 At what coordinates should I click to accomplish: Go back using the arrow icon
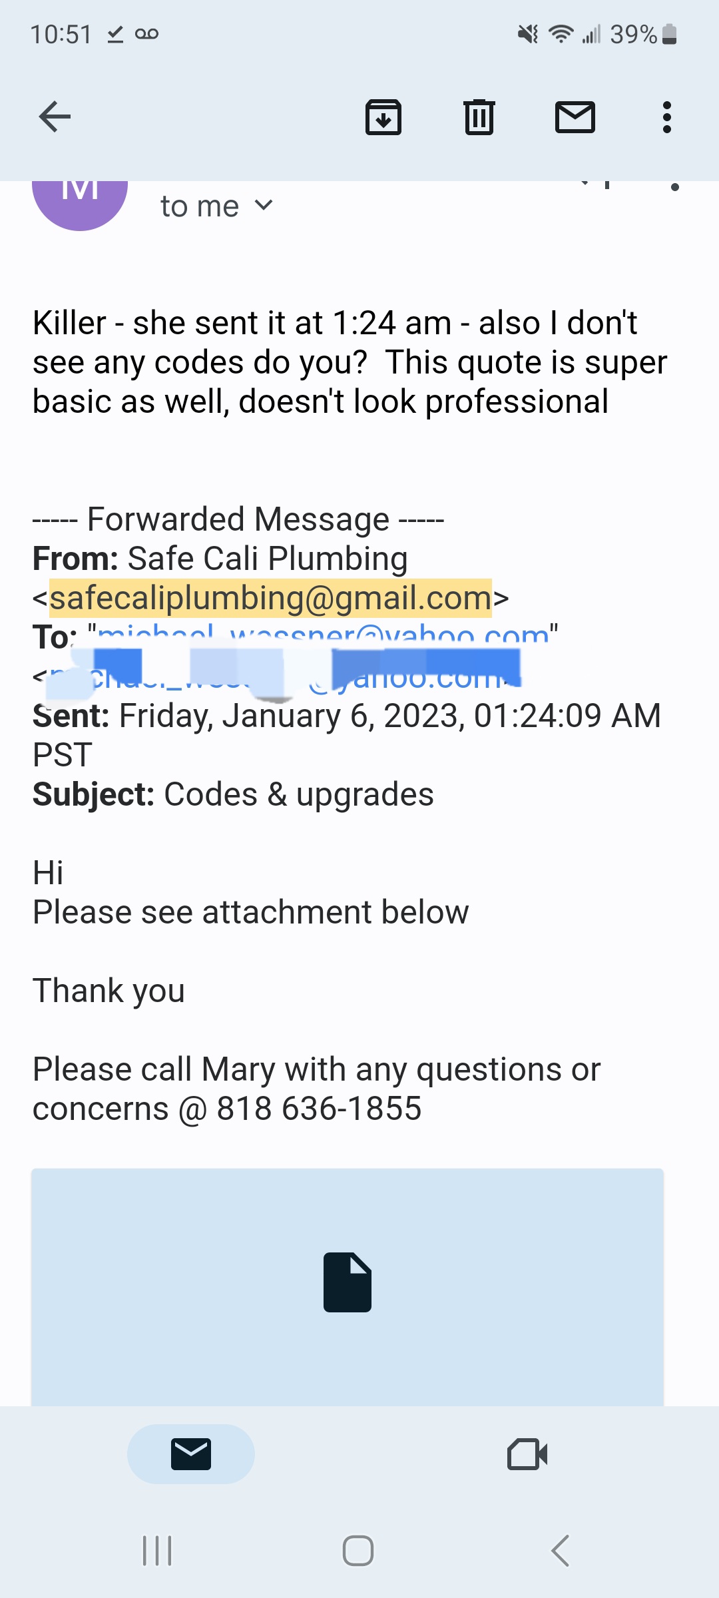pyautogui.click(x=55, y=117)
